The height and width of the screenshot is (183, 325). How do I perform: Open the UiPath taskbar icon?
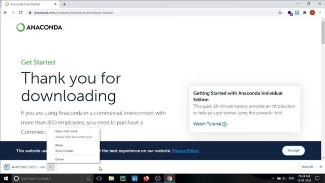(x=135, y=178)
